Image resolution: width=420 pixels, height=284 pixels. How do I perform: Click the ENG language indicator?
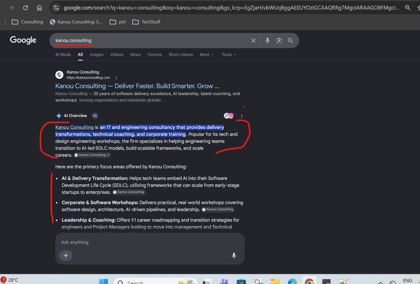407,281
